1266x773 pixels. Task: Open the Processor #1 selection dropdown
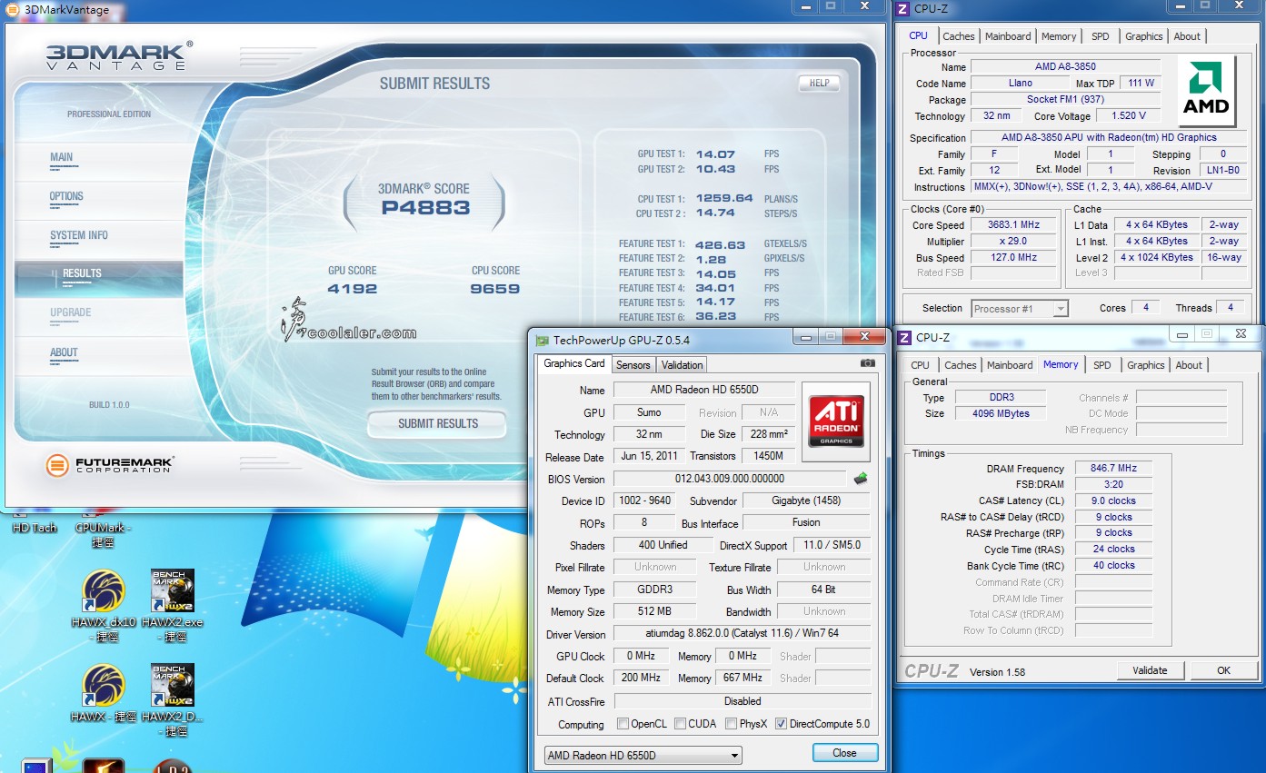pyautogui.click(x=1020, y=309)
